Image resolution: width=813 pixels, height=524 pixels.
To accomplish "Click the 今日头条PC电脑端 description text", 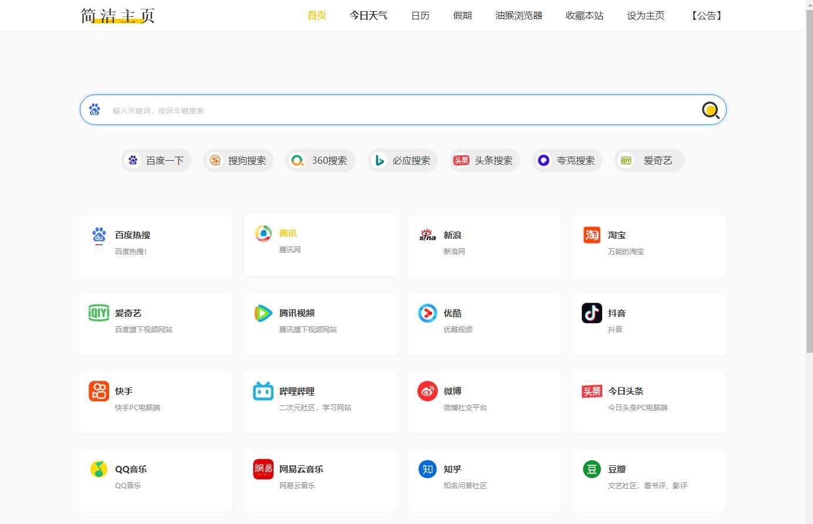I will point(637,408).
